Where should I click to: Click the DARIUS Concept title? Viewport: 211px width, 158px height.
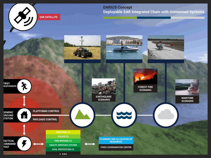pos(118,7)
